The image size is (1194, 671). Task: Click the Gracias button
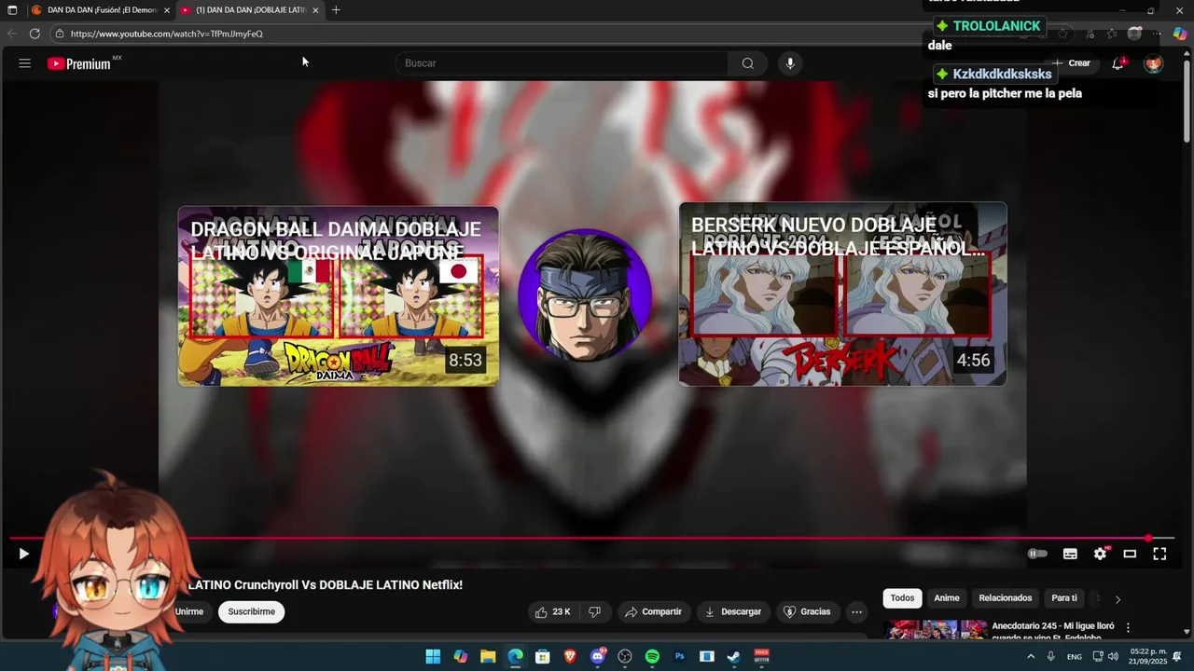pos(806,611)
